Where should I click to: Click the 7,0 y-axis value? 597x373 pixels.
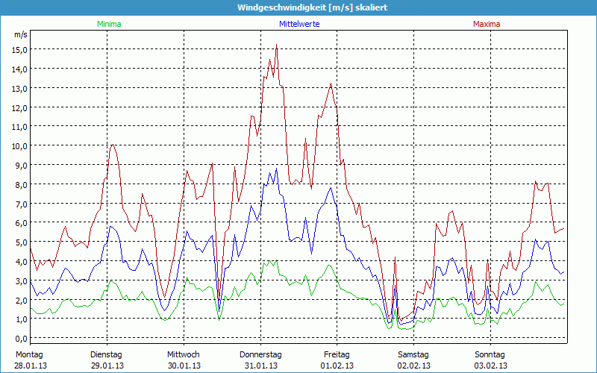22,204
